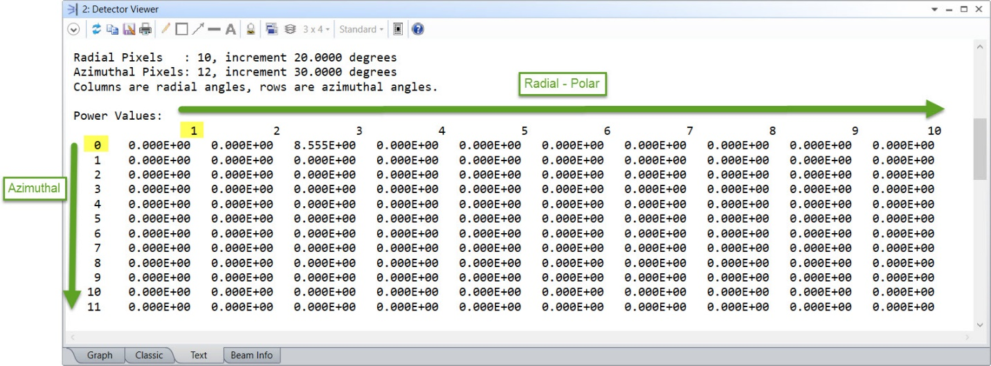Click column header 10

(x=934, y=130)
